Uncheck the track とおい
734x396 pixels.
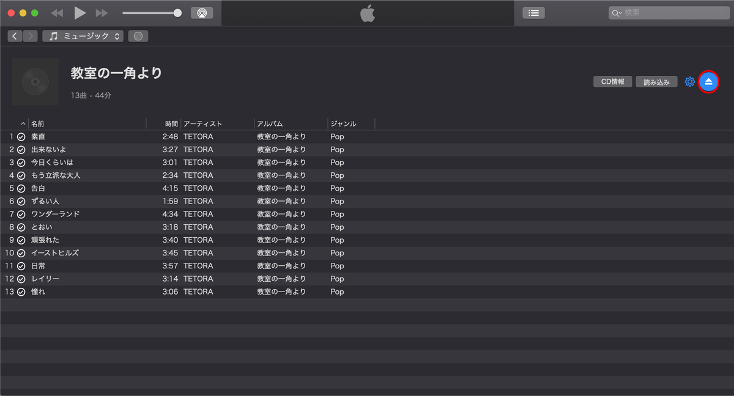21,227
